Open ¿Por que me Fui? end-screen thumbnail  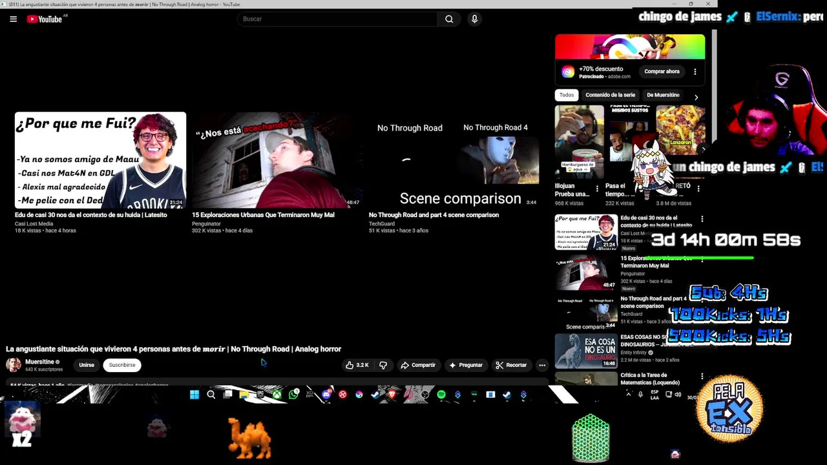[x=100, y=160]
